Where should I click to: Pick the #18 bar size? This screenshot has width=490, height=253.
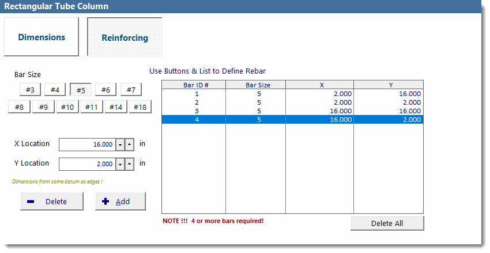click(140, 107)
